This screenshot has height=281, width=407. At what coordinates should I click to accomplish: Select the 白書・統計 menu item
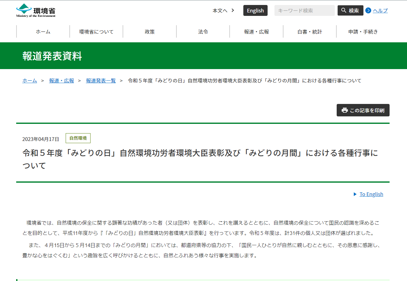point(309,31)
